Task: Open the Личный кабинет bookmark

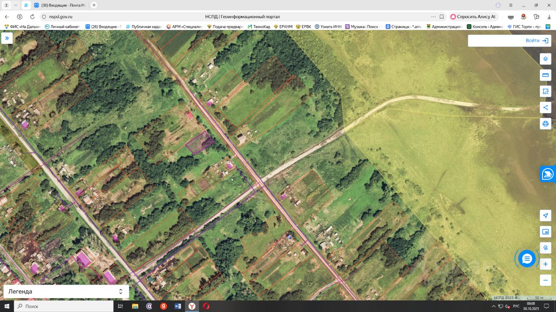Action: 62,26
